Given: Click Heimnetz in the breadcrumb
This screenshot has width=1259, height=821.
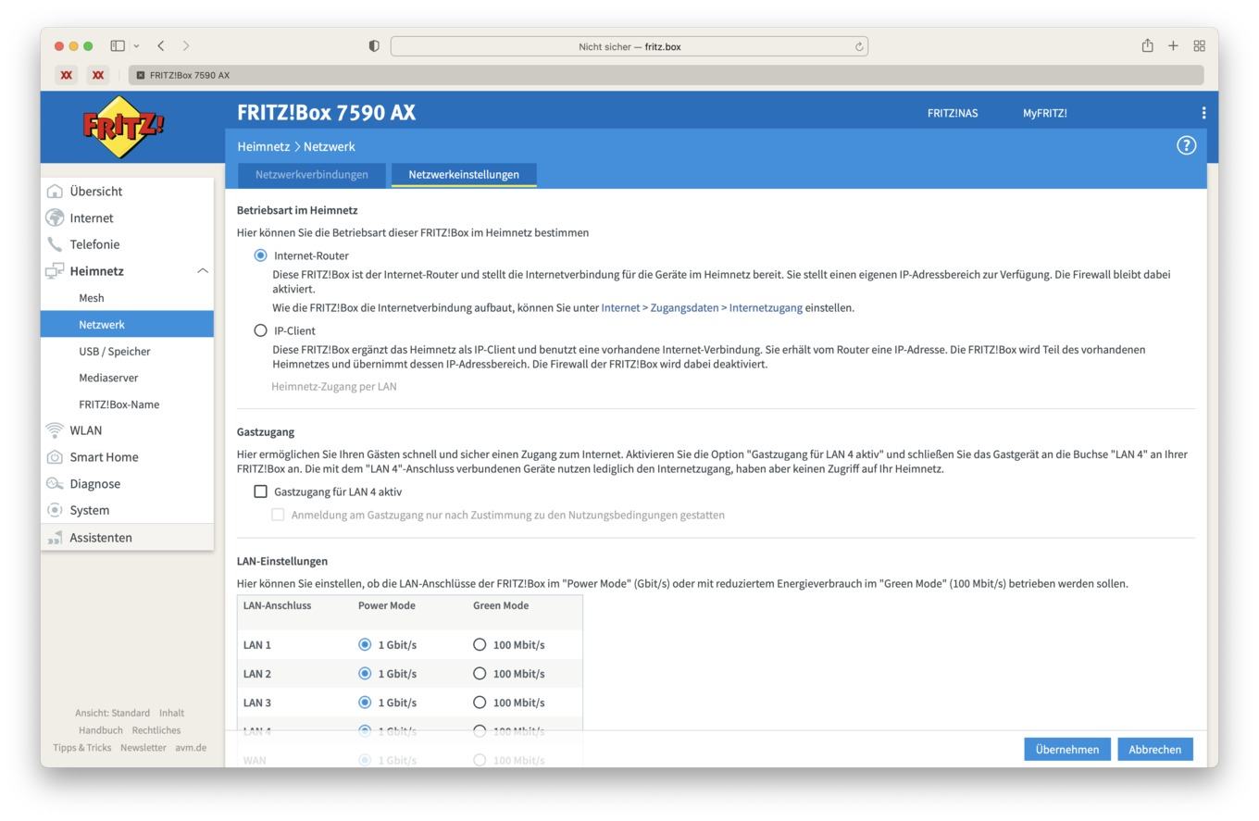Looking at the screenshot, I should click(x=263, y=146).
